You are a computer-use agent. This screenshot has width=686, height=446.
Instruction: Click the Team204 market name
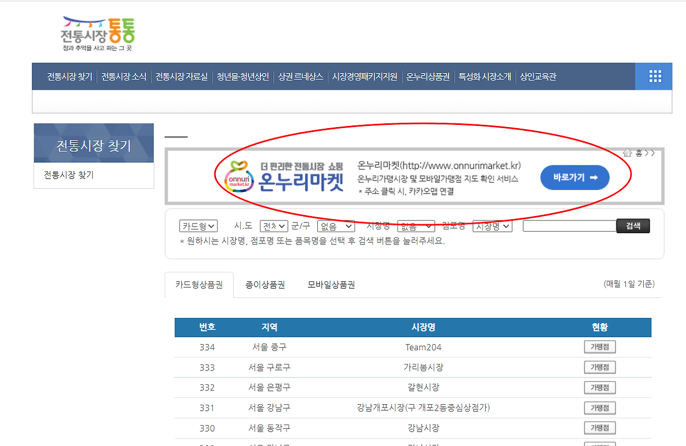[423, 347]
